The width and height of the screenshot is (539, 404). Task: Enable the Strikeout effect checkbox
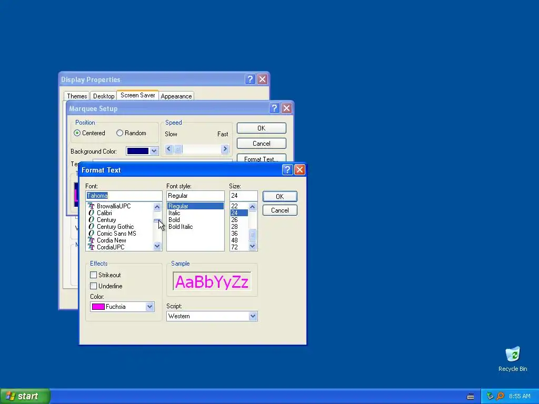[93, 275]
